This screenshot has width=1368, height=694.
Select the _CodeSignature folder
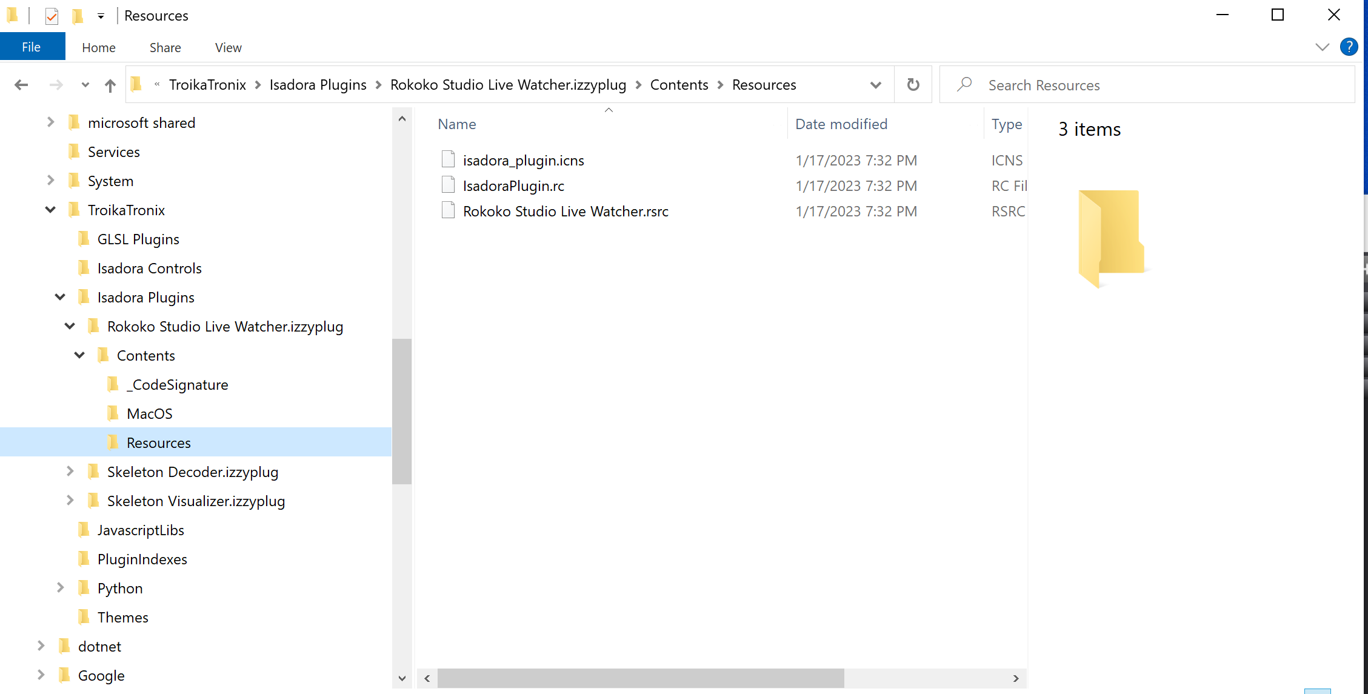coord(178,385)
